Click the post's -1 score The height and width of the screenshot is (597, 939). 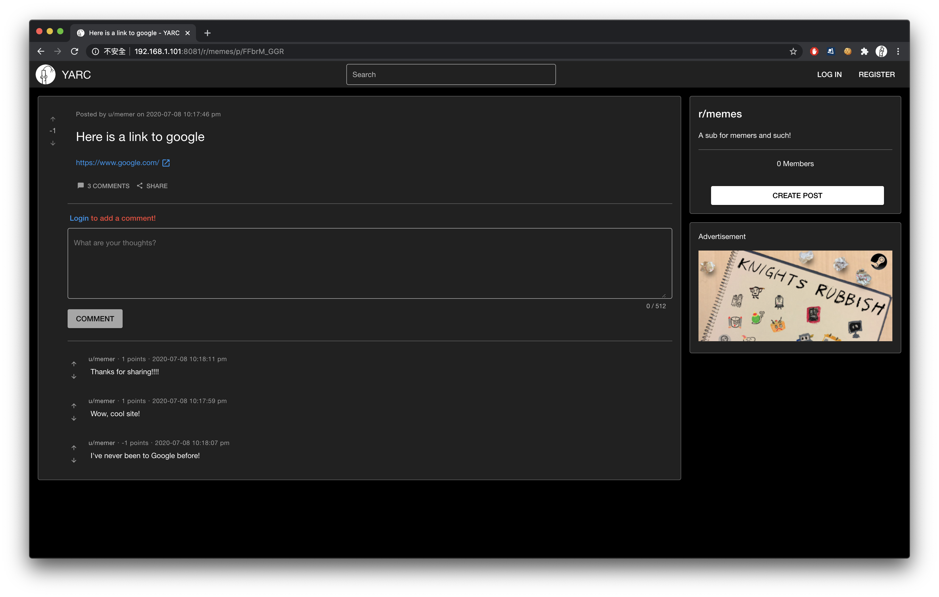53,131
